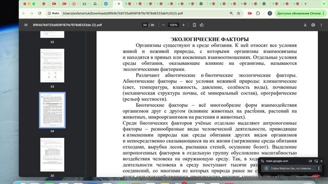Bookmark this page with the star icon
The height and width of the screenshot is (184, 328).
coord(238,13)
